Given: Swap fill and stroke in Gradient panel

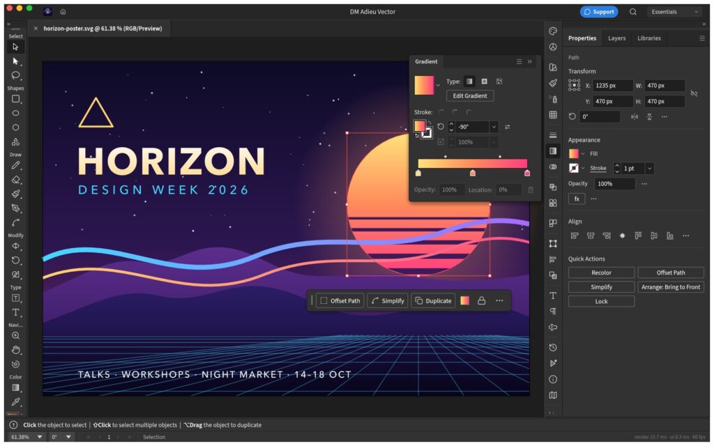Looking at the screenshot, I should (430, 122).
